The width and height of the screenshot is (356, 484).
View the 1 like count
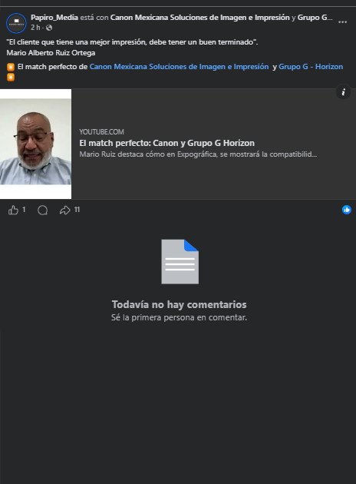(x=24, y=210)
